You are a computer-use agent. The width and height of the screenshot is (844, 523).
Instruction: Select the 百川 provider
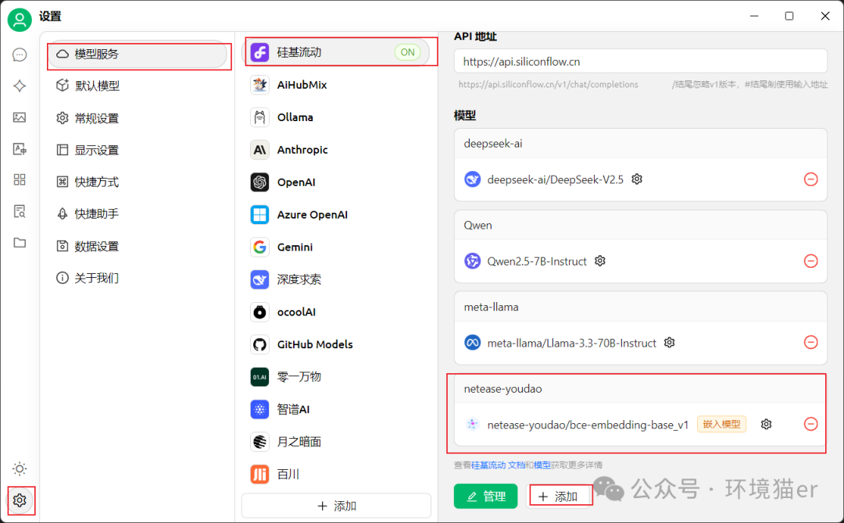(x=336, y=474)
